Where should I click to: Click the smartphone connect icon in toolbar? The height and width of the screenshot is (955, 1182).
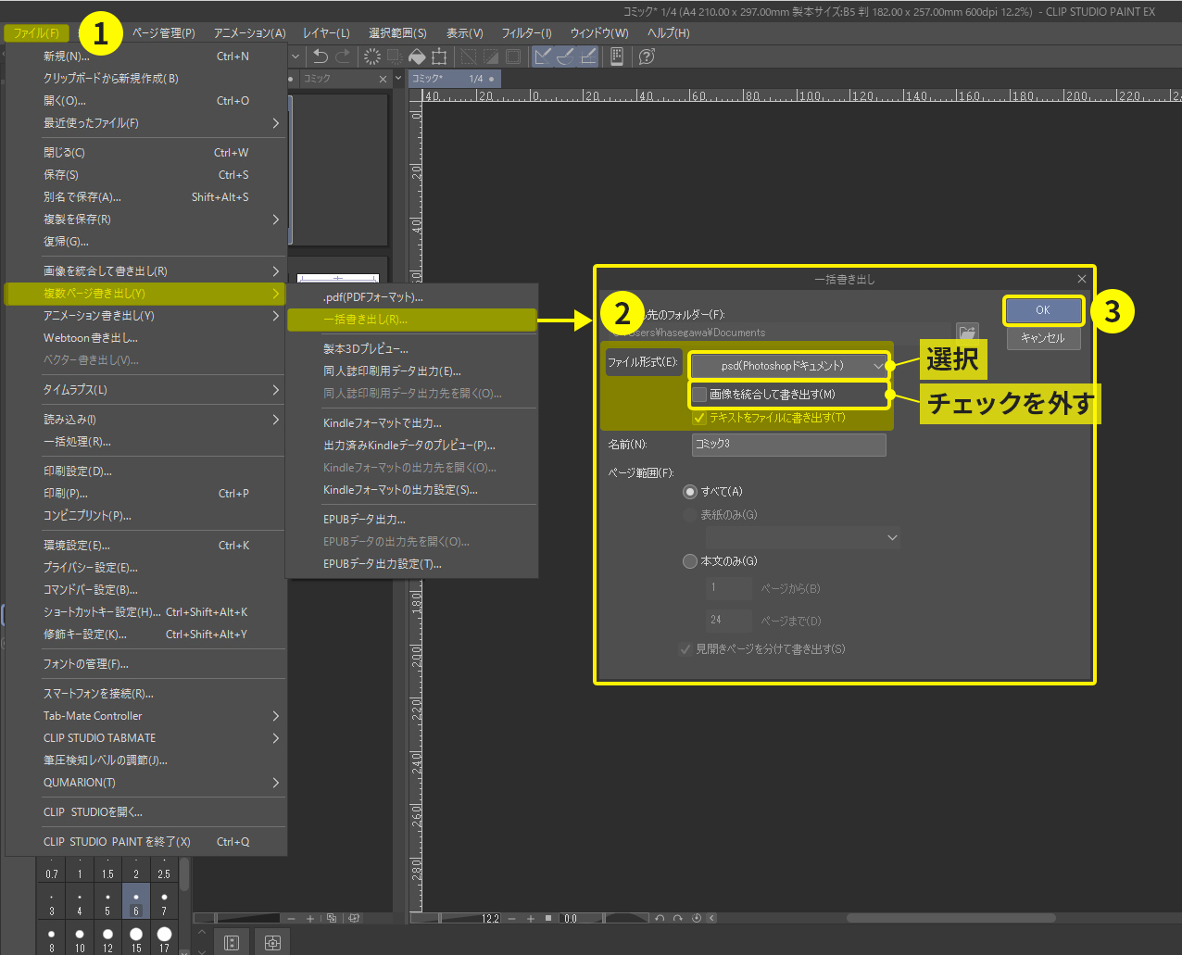point(617,57)
